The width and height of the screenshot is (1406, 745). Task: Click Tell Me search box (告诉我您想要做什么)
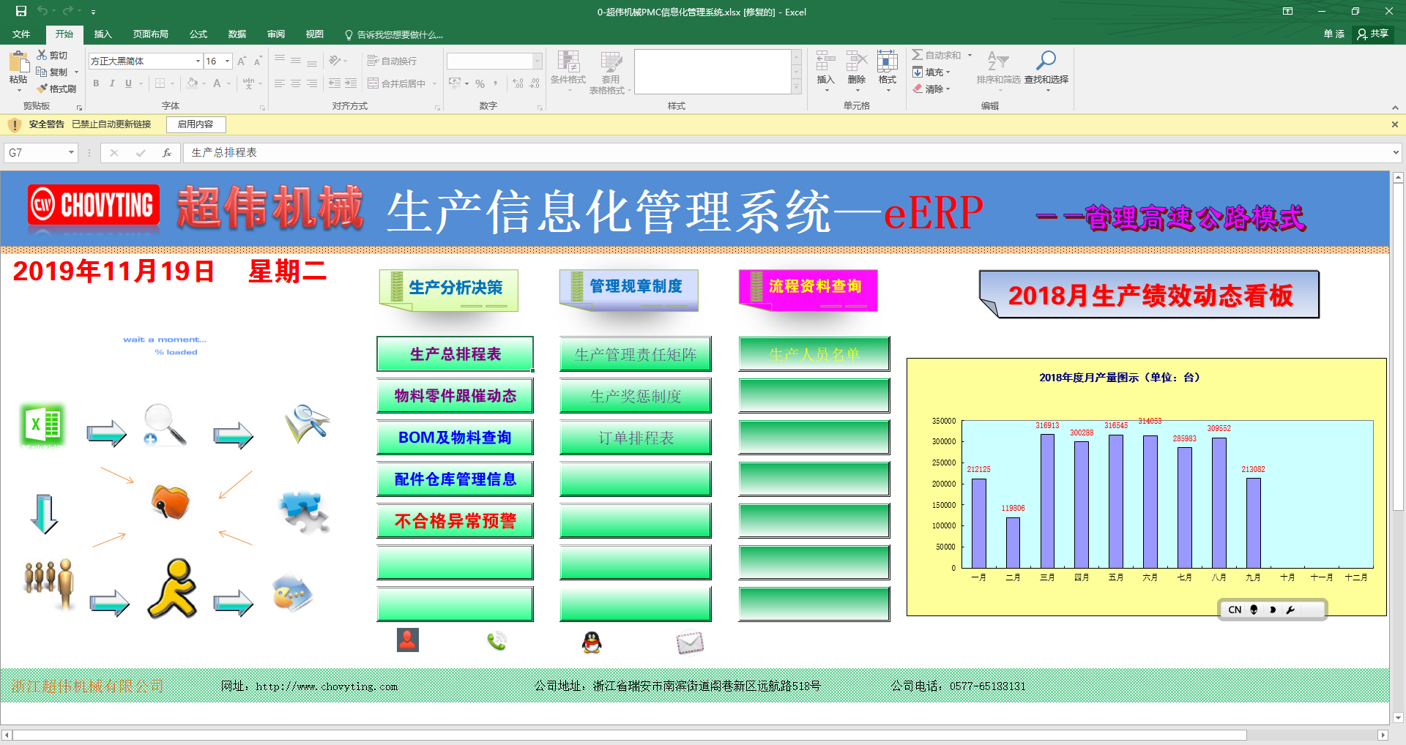tap(394, 34)
